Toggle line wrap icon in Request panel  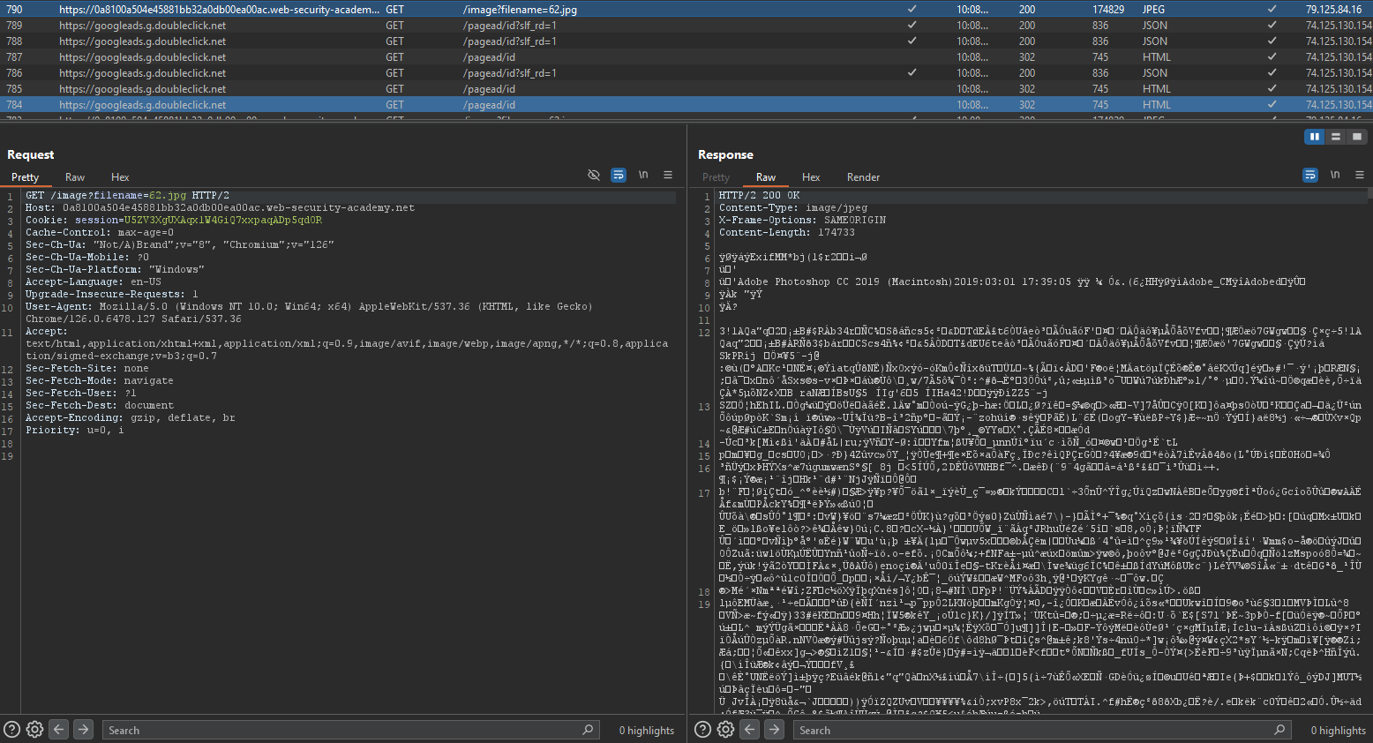(x=619, y=176)
